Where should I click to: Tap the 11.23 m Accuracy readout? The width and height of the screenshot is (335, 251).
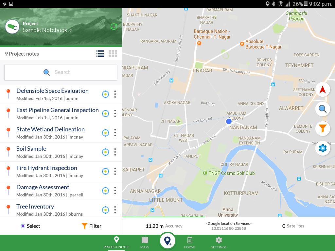tap(164, 226)
